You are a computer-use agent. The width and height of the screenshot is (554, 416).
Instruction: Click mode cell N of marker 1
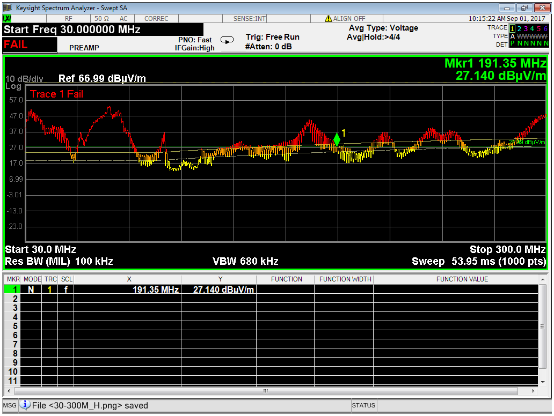coord(32,289)
